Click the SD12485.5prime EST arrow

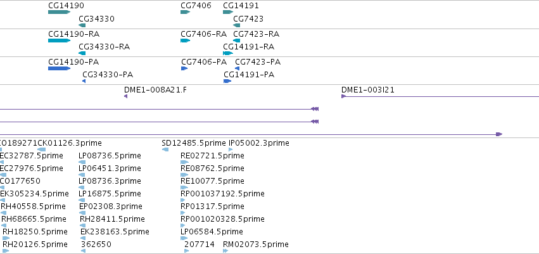click(165, 149)
